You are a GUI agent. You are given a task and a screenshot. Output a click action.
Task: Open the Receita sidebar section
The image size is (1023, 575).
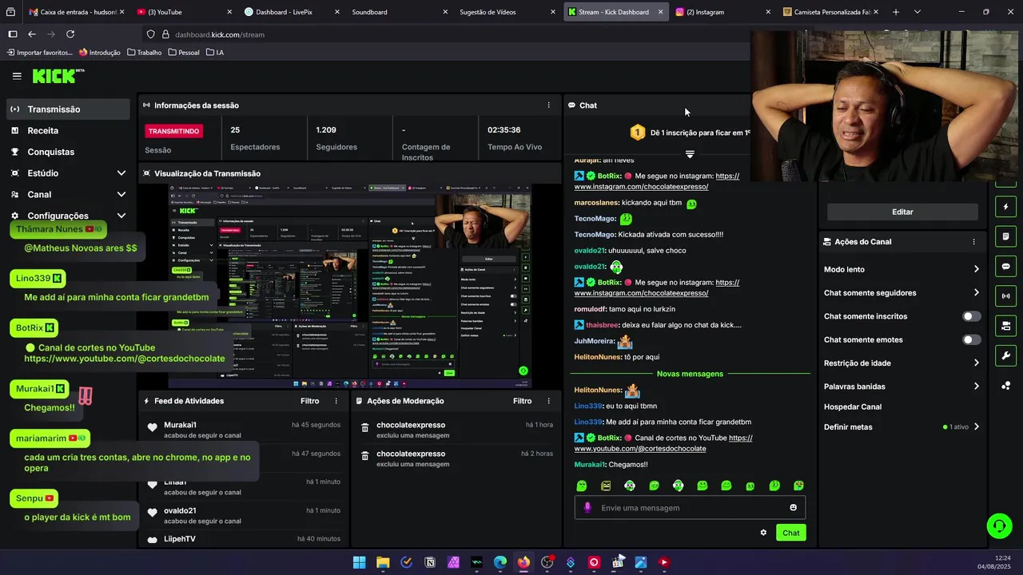click(68, 130)
